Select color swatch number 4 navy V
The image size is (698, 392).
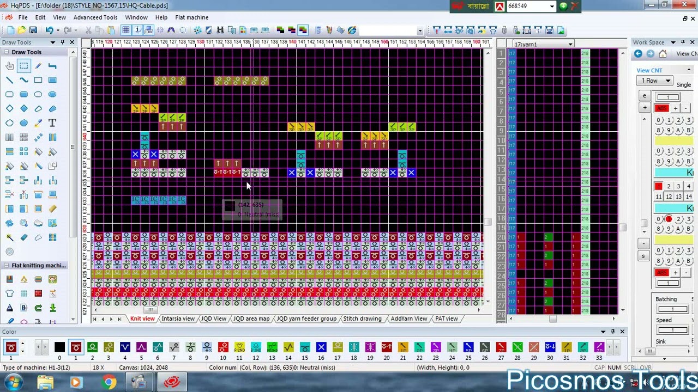click(x=125, y=347)
